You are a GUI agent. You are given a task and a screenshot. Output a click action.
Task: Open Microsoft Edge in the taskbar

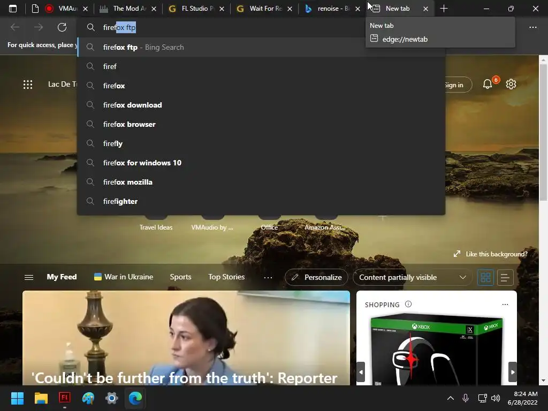pyautogui.click(x=135, y=398)
